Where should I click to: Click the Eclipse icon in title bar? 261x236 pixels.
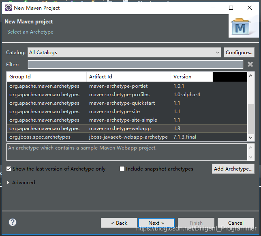click(x=9, y=8)
